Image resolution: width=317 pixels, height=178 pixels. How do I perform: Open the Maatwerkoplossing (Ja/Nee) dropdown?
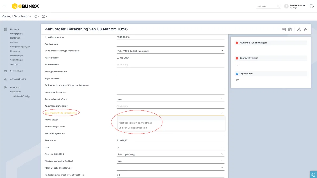pos(170,161)
